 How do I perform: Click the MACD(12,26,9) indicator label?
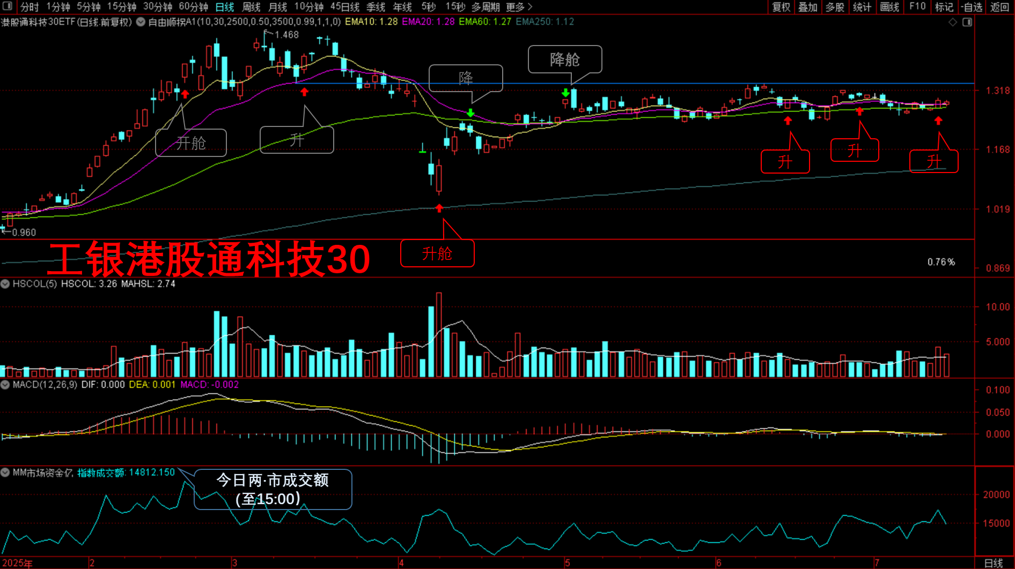click(45, 384)
